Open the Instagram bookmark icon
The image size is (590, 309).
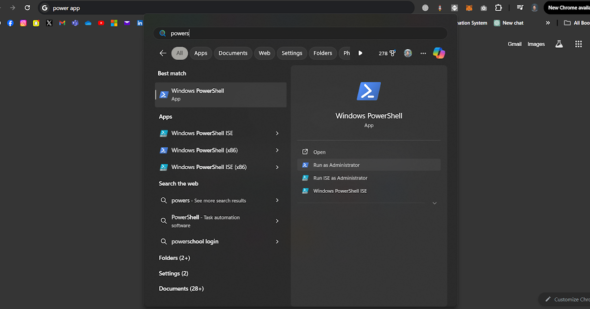pos(23,23)
